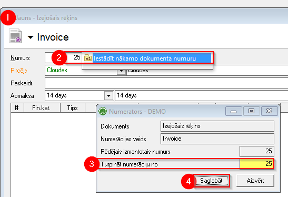The width and height of the screenshot is (288, 197).
Task: Click the #1 numerator icon in menu
Action: [x=88, y=58]
